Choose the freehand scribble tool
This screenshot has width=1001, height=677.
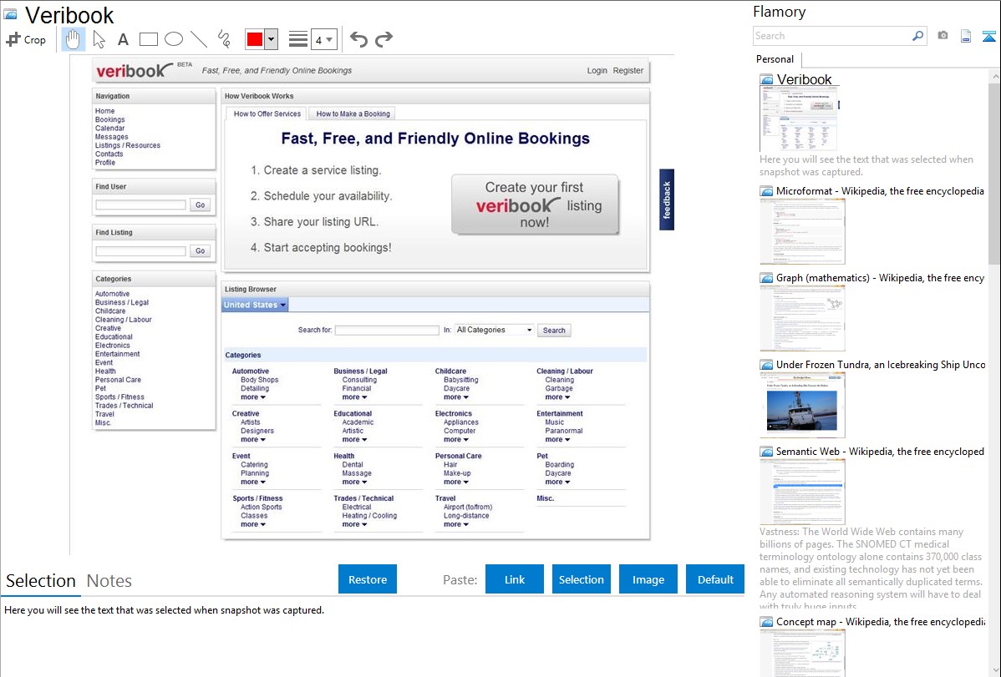(x=224, y=39)
